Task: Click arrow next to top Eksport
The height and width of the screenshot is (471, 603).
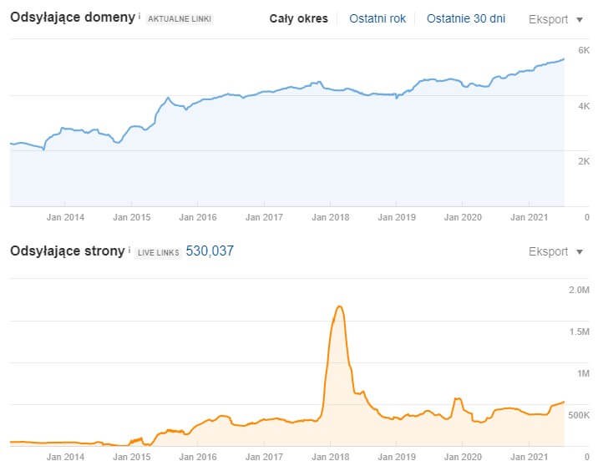Action: (580, 19)
